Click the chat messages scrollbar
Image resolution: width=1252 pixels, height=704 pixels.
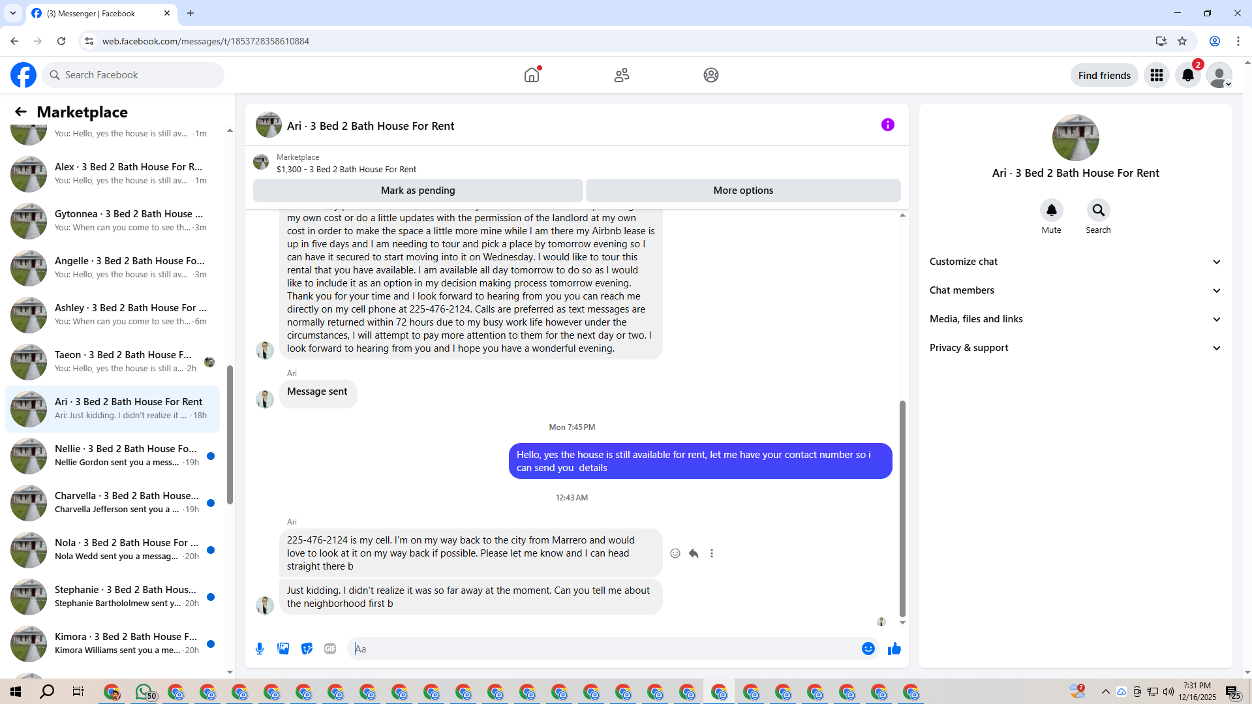click(x=902, y=509)
